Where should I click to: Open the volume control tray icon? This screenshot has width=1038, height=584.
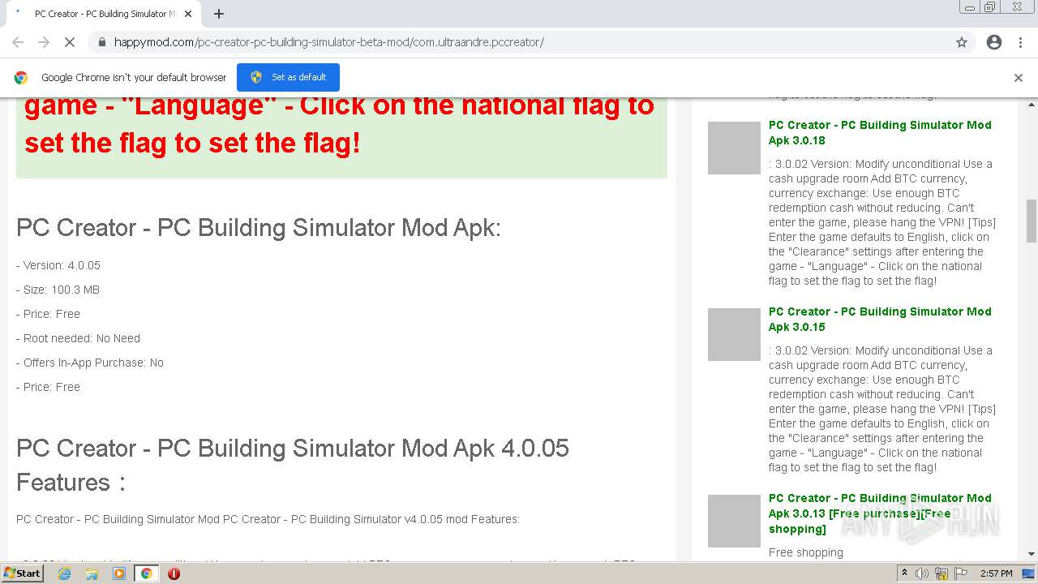[921, 573]
